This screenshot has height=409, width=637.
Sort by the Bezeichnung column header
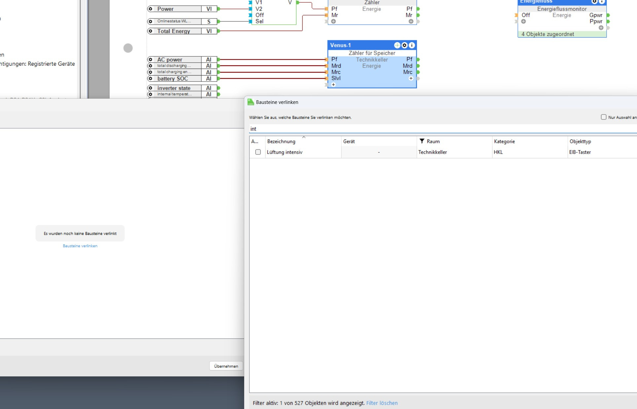click(x=281, y=142)
